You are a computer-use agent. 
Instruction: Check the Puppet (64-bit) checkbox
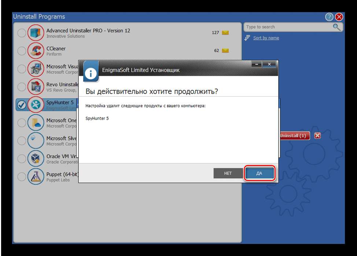(22, 176)
